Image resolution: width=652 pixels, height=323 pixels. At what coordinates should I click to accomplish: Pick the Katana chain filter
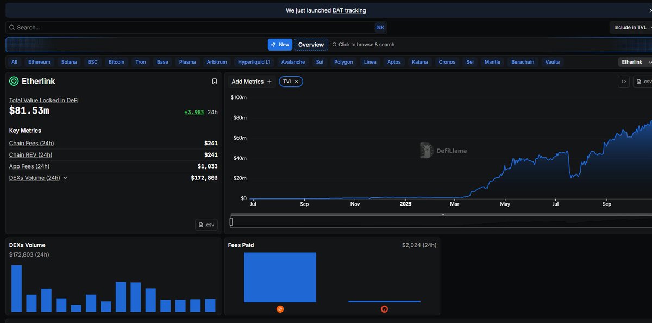[420, 62]
